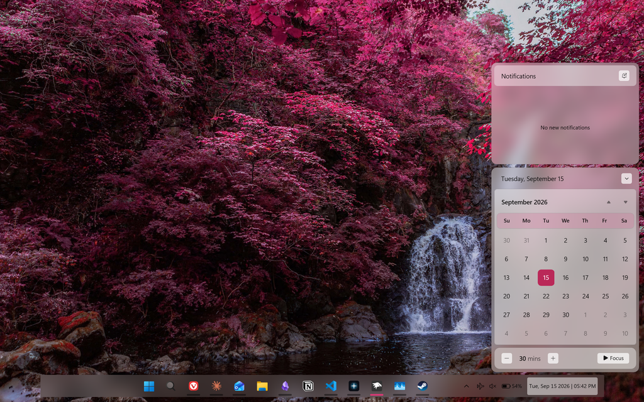Select September 11 in the calendar
Viewport: 644px width, 402px height.
[605, 259]
